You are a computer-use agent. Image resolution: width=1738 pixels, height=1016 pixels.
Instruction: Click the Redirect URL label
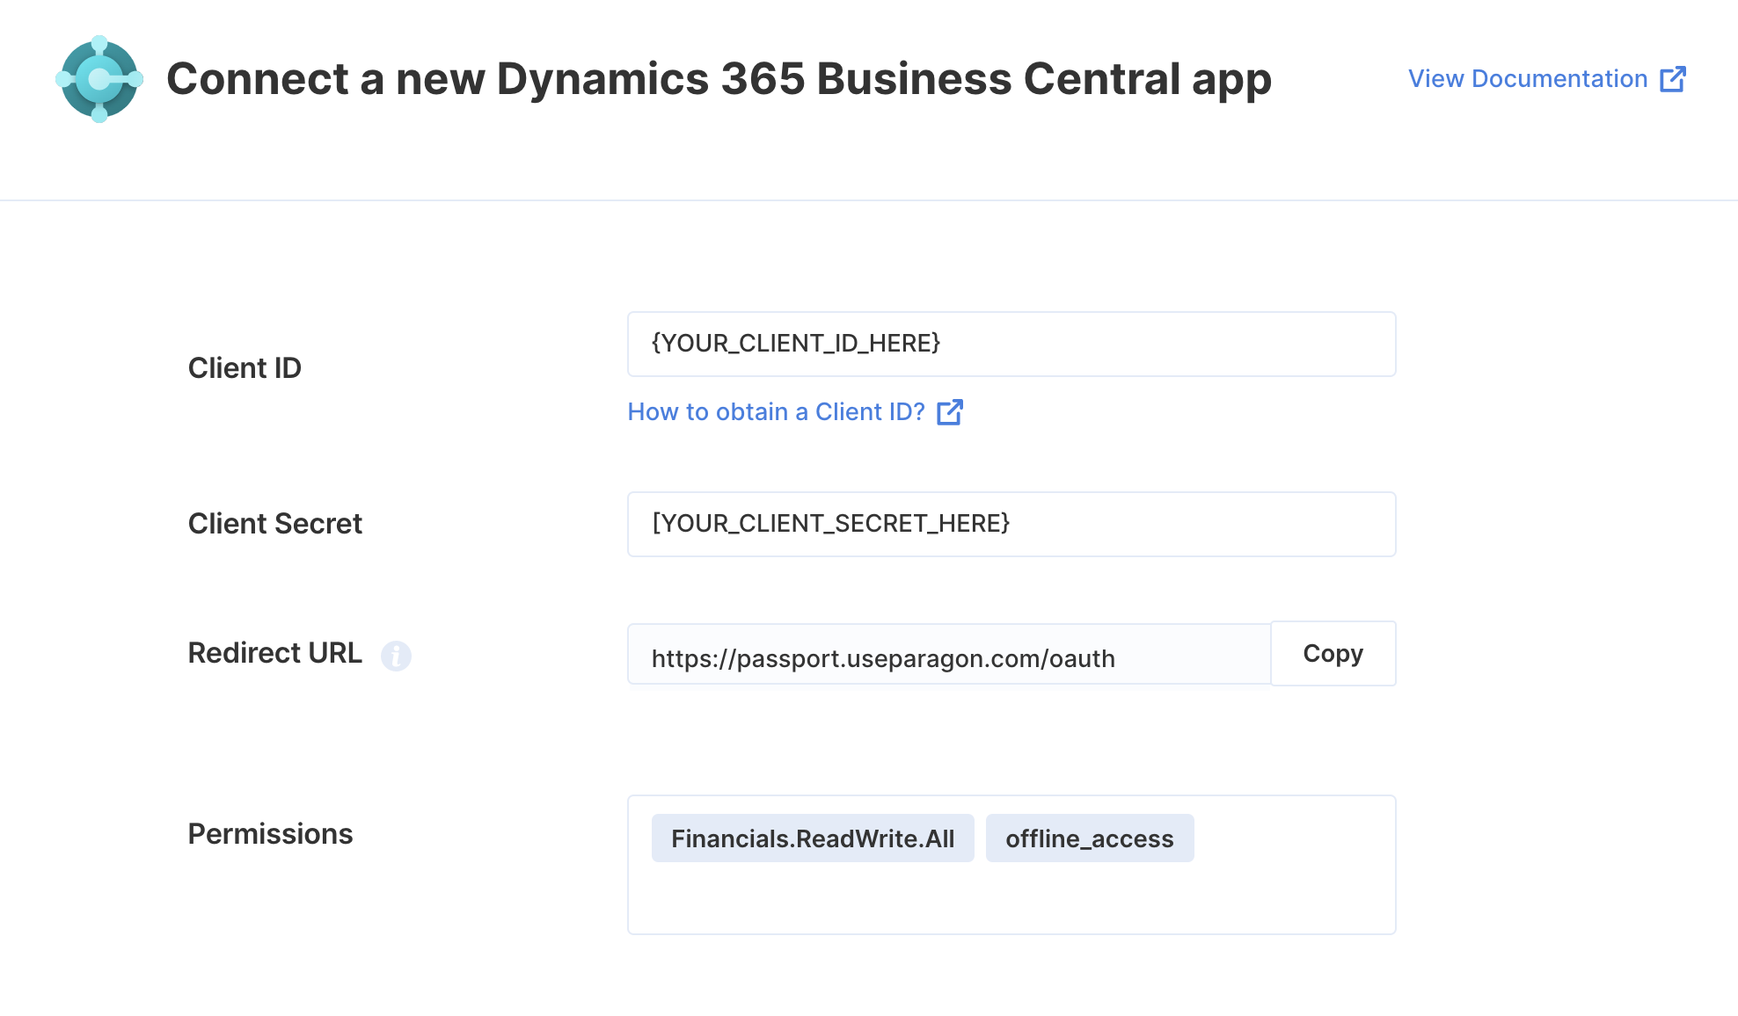coord(274,653)
